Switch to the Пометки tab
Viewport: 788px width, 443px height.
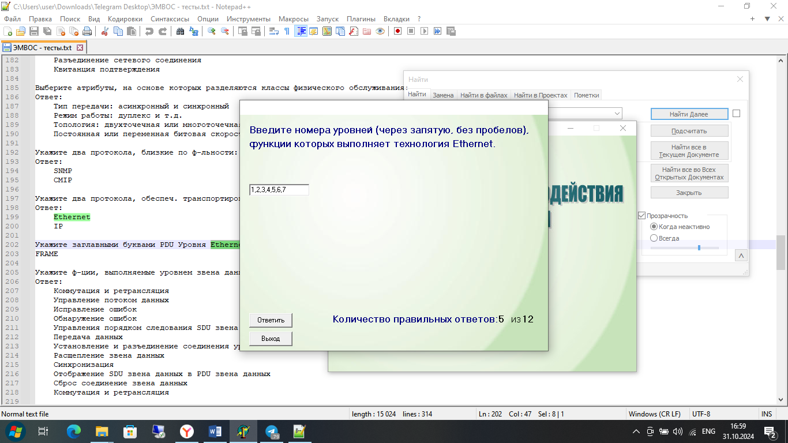(x=587, y=95)
